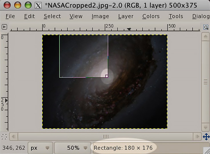Click the window resize grip at bottom right
This screenshot has width=210, height=154.
pos(207,151)
